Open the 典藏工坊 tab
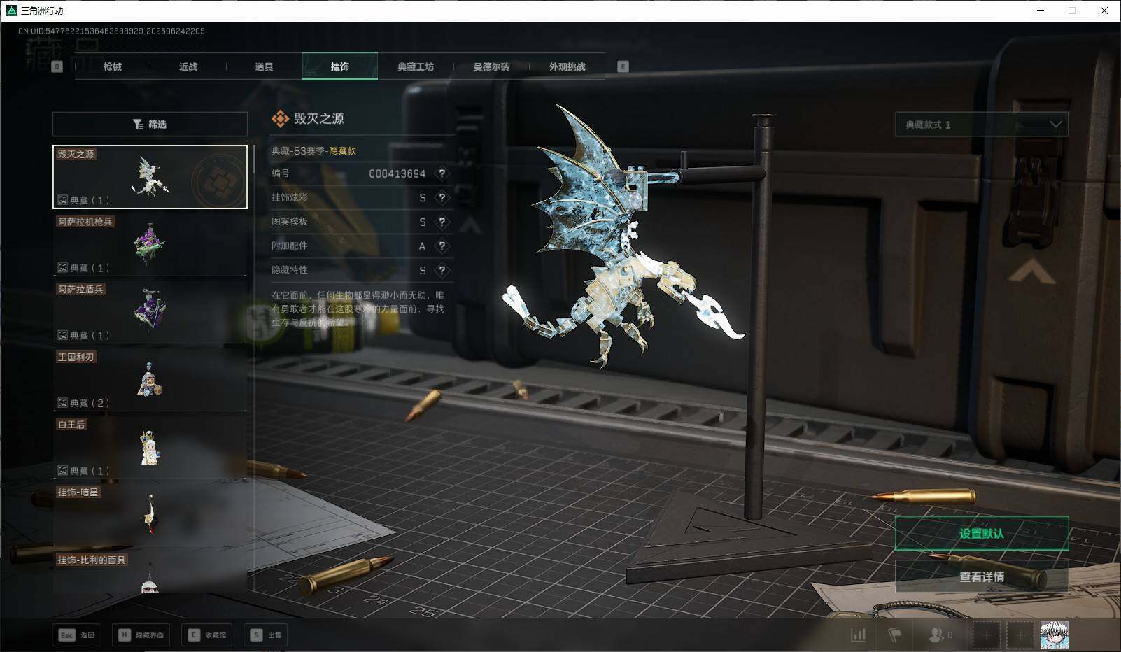Screen dimensions: 1121x652 416,66
